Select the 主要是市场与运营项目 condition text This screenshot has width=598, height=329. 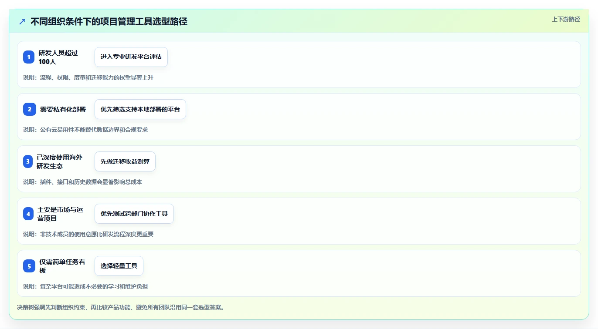coord(60,214)
